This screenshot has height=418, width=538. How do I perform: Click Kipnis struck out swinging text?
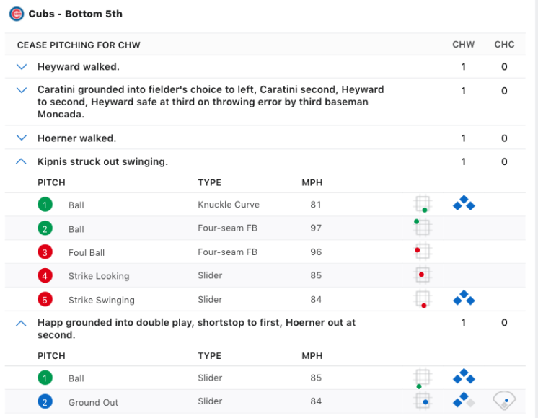click(102, 162)
